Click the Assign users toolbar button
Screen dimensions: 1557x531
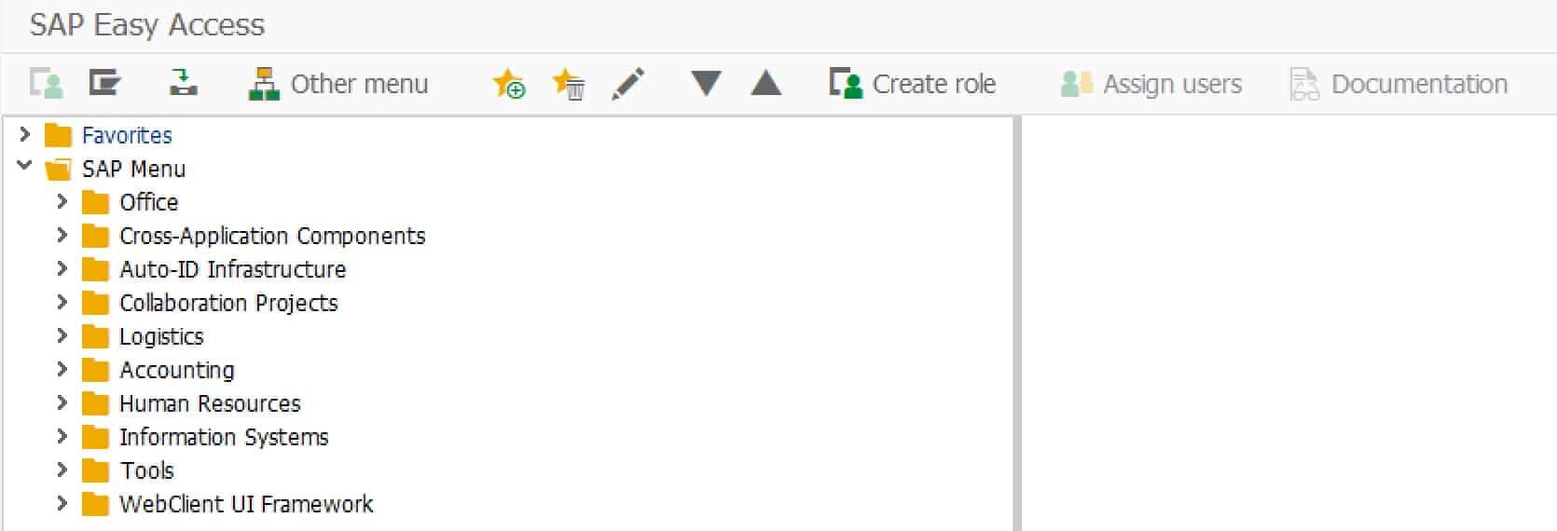[1151, 84]
